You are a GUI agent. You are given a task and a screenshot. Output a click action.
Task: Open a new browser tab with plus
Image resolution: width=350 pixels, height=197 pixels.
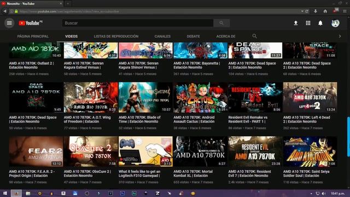[68, 4]
